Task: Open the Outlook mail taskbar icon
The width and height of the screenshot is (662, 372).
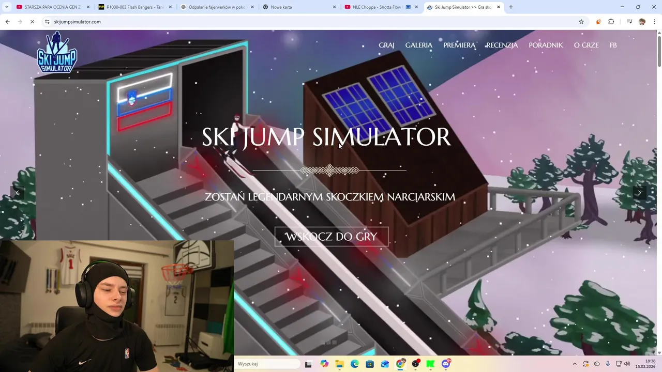Action: (x=385, y=364)
